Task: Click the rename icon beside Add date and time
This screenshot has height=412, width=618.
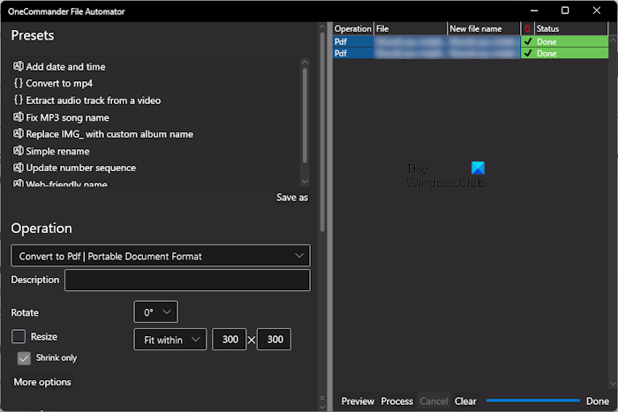Action: (x=19, y=66)
